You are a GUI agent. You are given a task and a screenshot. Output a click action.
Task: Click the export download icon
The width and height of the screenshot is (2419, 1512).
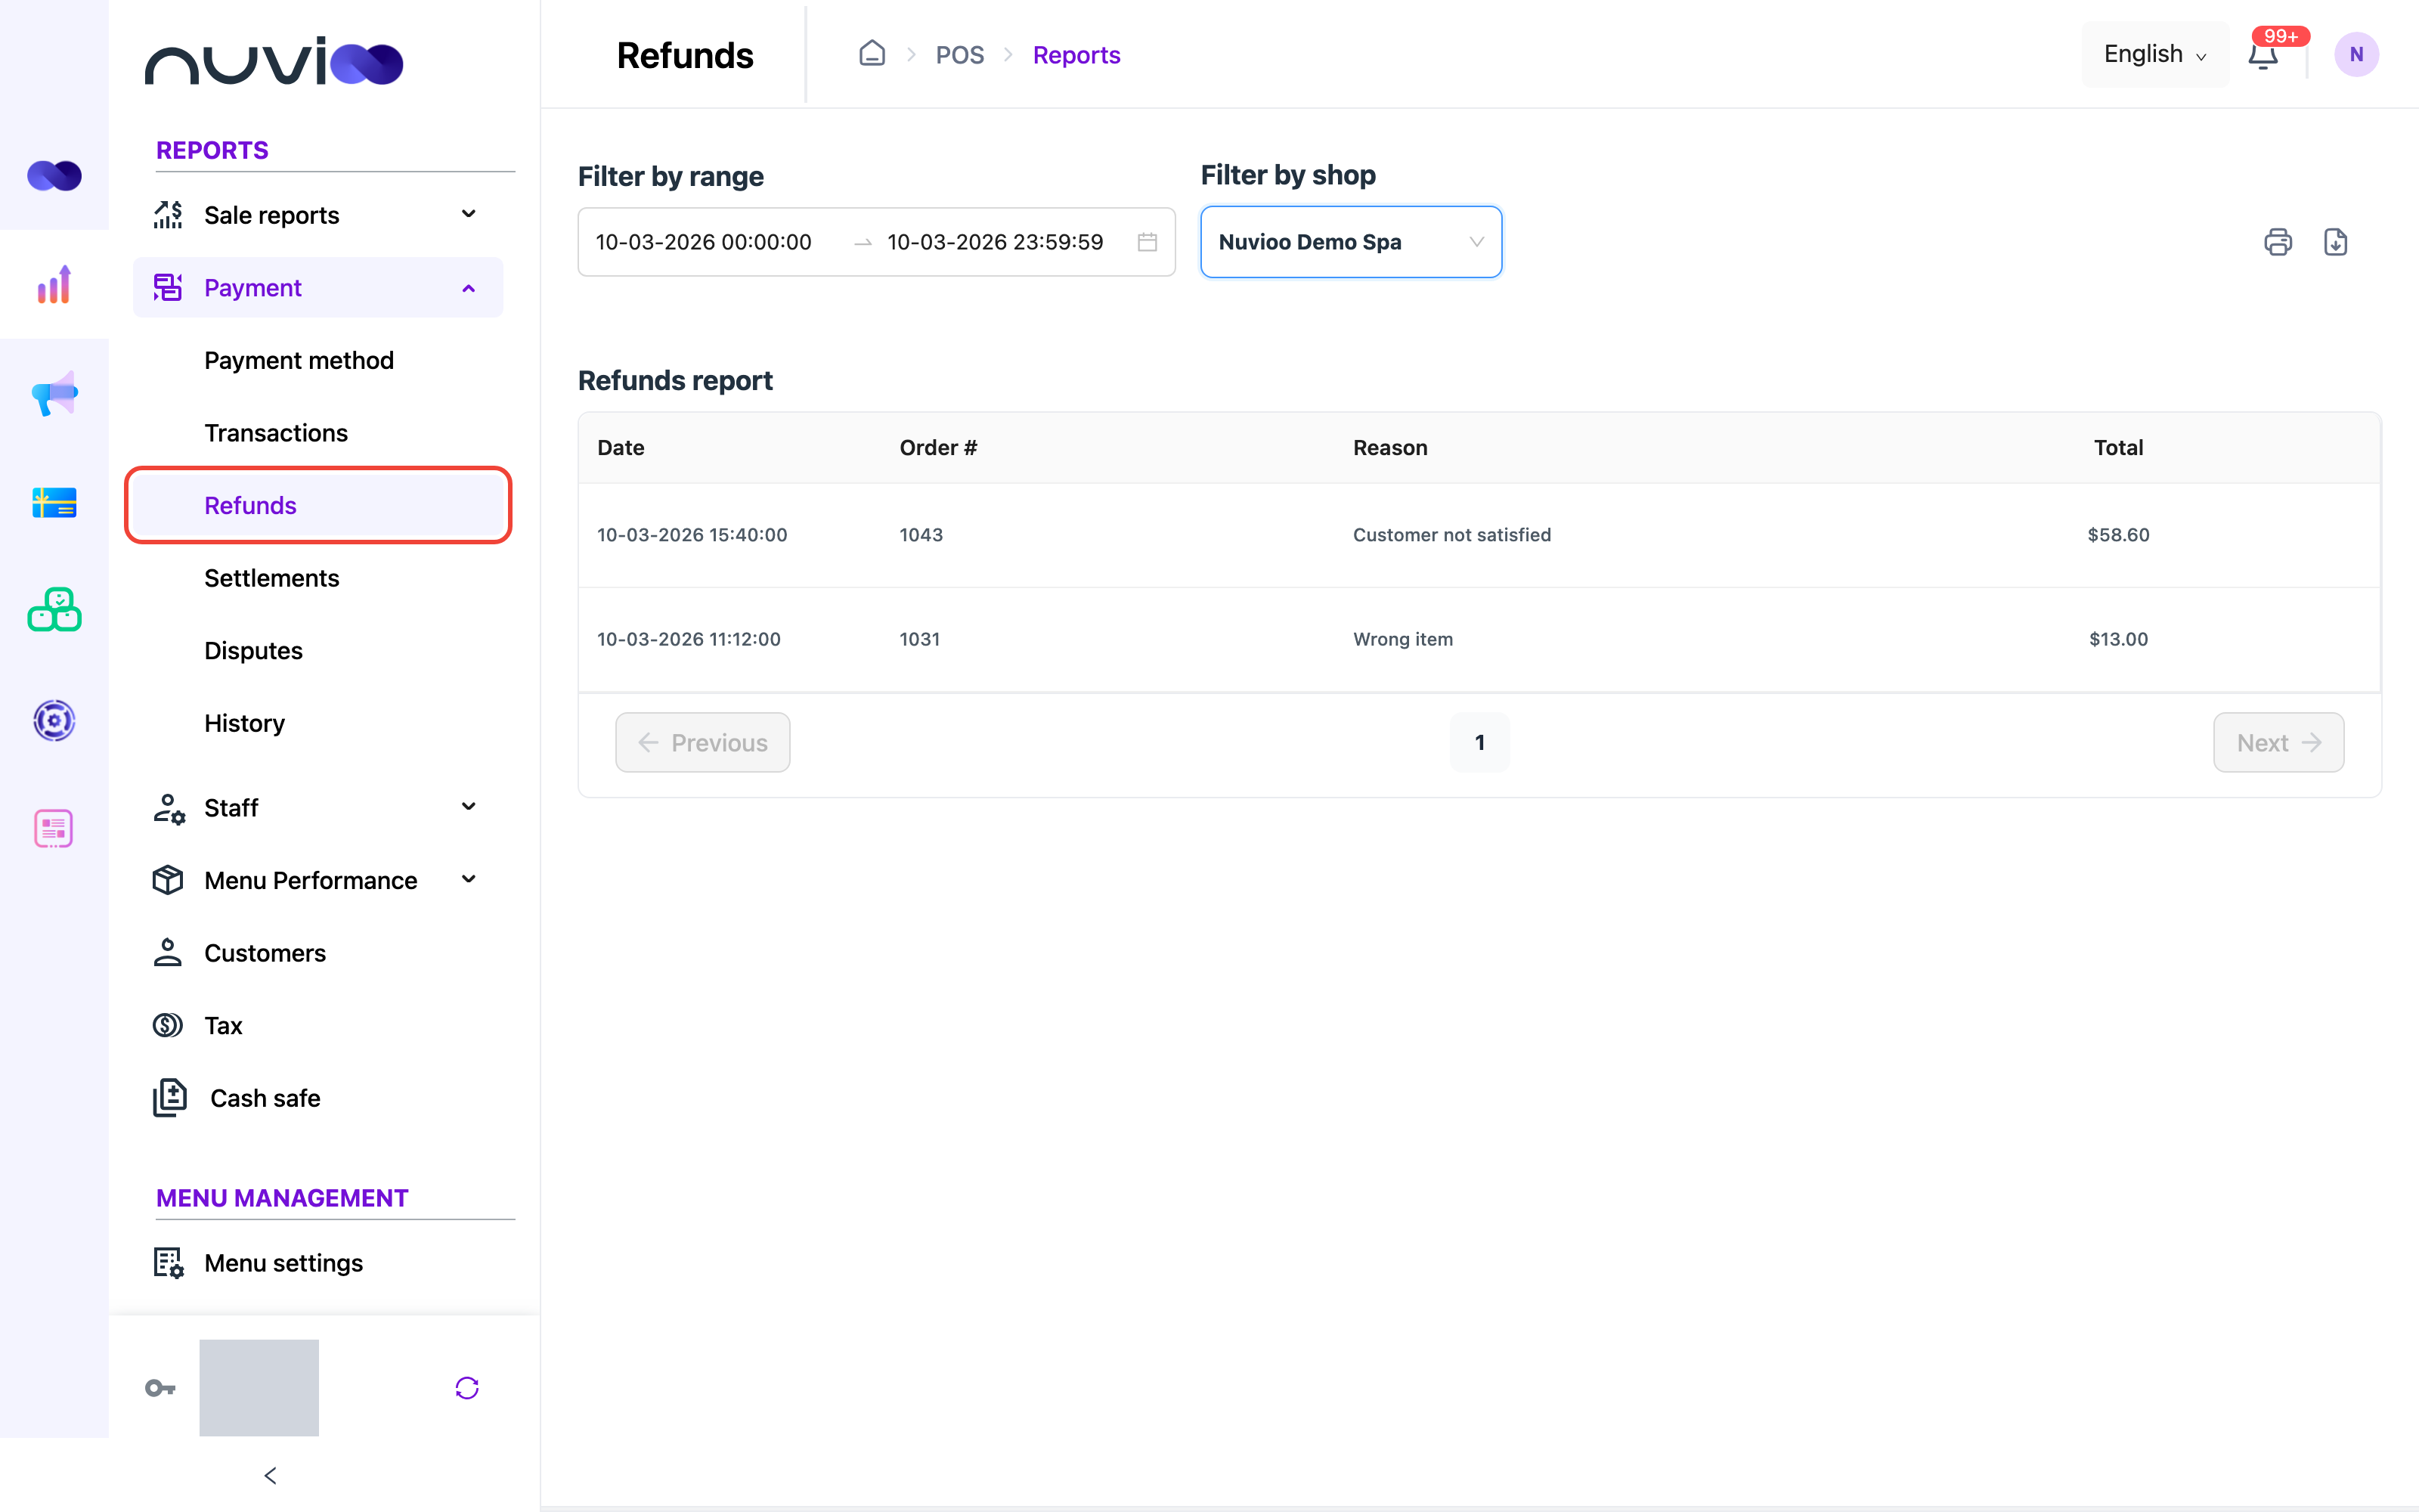(x=2335, y=242)
